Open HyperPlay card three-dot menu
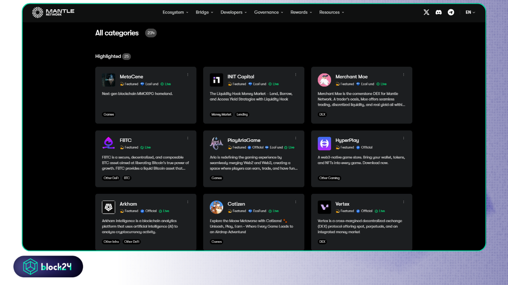The width and height of the screenshot is (508, 285). point(404,138)
